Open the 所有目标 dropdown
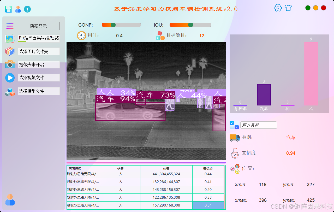Viewport: 334px width, 212px height. click(x=259, y=125)
